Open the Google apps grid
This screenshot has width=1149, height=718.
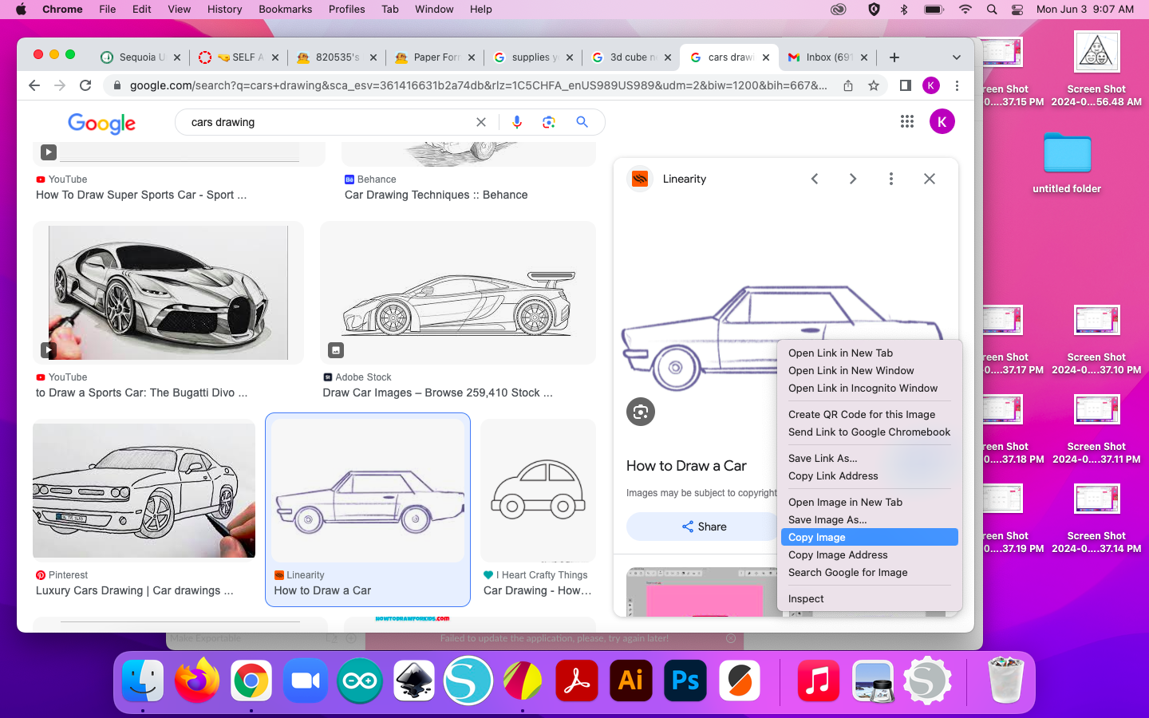(907, 121)
